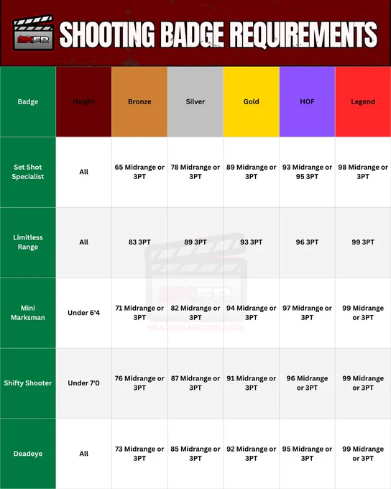Click the '95 Midrange or 3PT' cell
391x489 pixels.
click(x=307, y=454)
